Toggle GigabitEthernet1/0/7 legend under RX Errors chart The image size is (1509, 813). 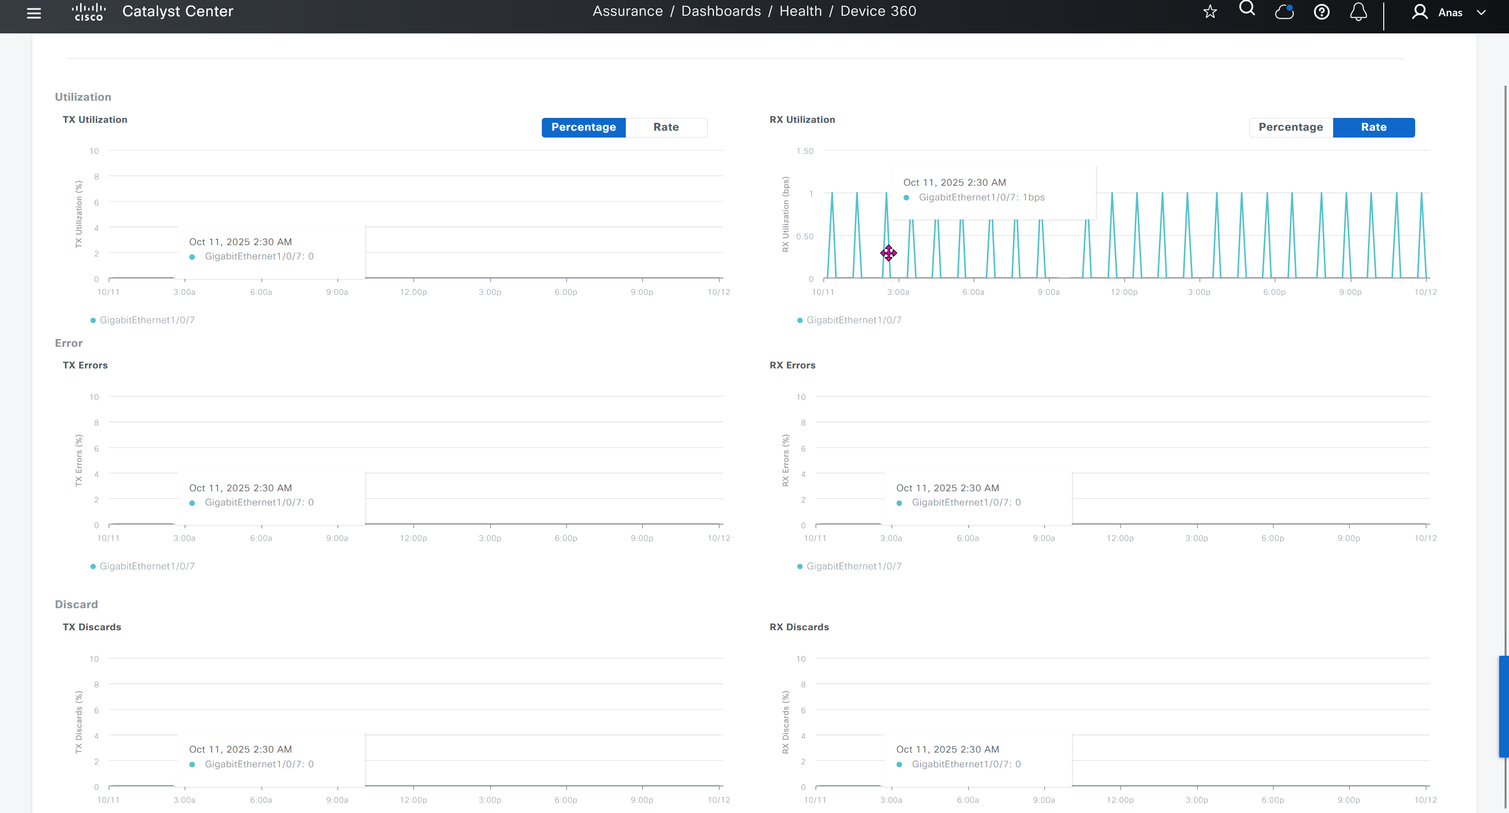coord(854,566)
